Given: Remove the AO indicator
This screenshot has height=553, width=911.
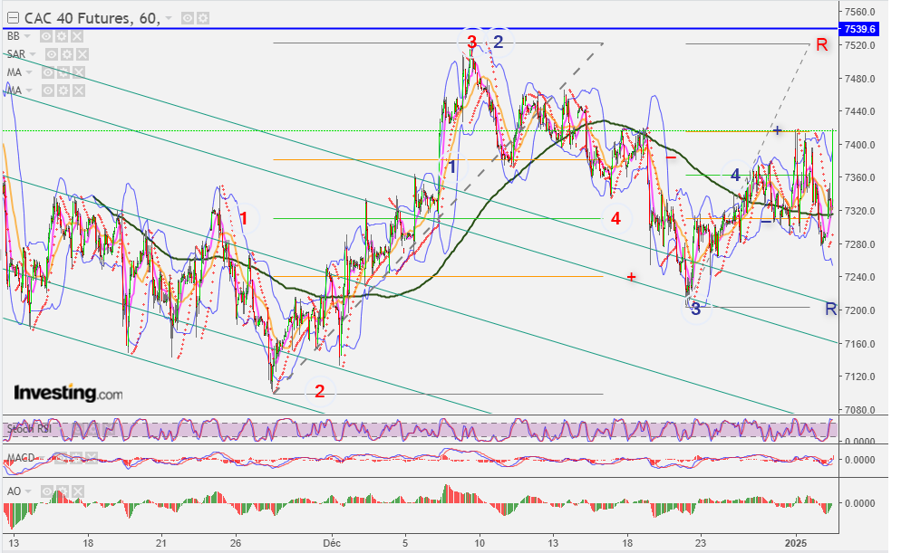Looking at the screenshot, I should point(77,491).
